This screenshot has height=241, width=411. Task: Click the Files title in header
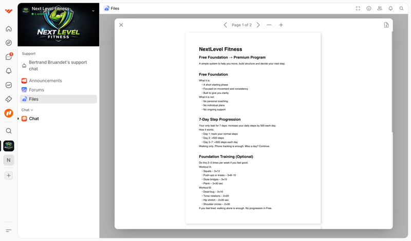point(115,8)
